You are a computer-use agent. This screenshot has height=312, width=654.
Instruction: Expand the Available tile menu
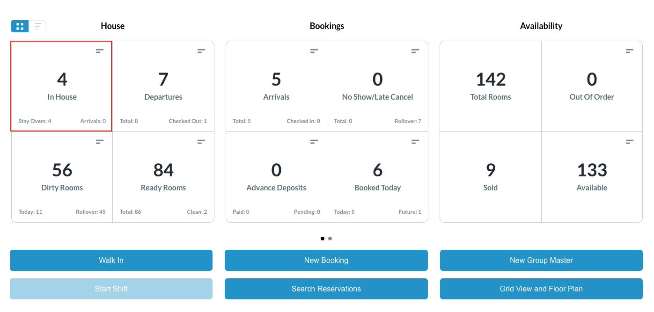[630, 142]
